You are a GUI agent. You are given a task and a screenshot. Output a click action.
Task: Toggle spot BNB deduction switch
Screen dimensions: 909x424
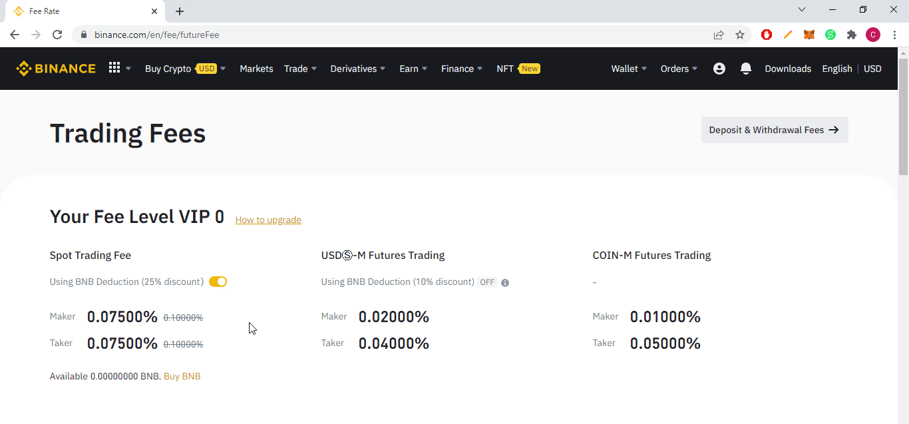coord(218,282)
